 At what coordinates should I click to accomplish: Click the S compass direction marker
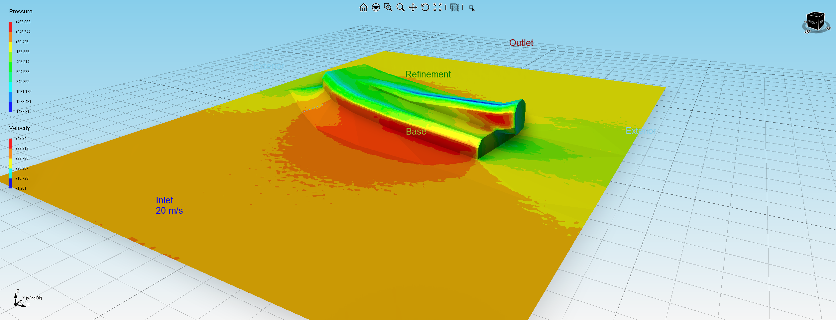click(x=807, y=32)
